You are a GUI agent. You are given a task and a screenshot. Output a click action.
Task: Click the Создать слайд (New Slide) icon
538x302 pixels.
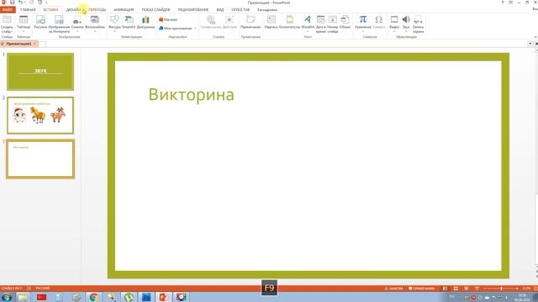(7, 19)
